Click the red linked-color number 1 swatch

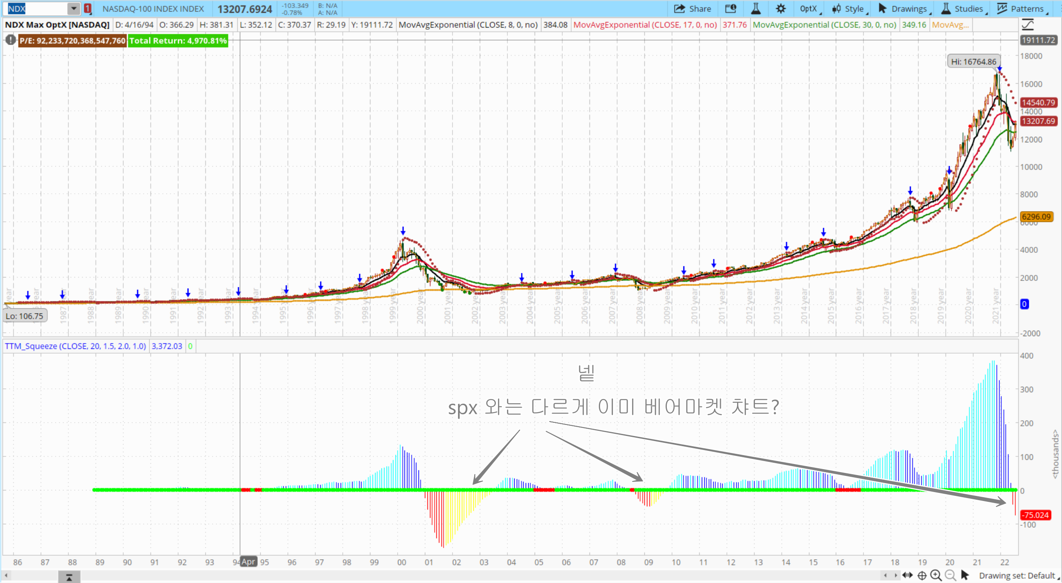click(87, 8)
